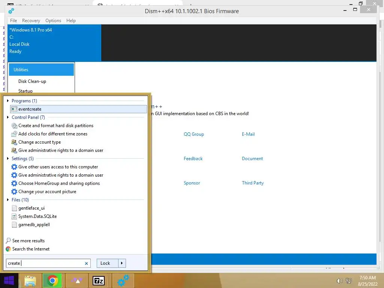Open Disk Clean-up in Dism++ sidebar

[32, 81]
